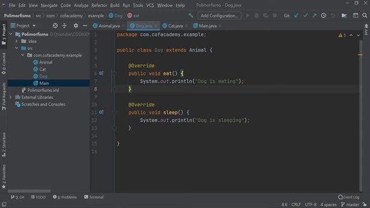Click the read-only lock icon in status bar
The height and width of the screenshot is (208, 370).
(x=365, y=205)
